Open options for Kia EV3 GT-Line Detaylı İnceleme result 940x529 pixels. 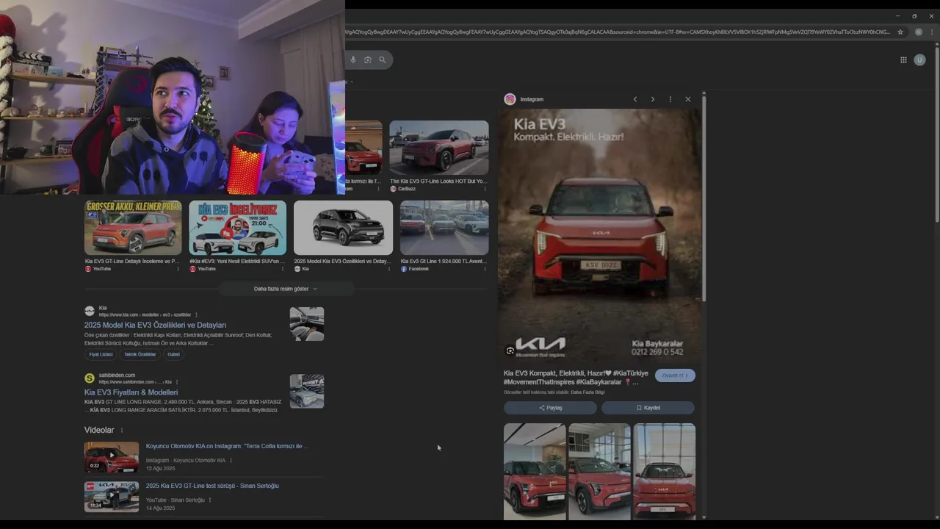click(x=178, y=269)
